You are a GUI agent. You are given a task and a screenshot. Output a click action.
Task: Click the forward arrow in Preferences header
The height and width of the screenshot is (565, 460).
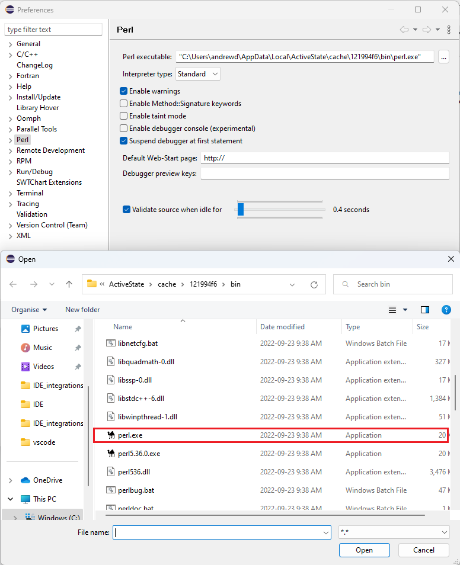[426, 30]
